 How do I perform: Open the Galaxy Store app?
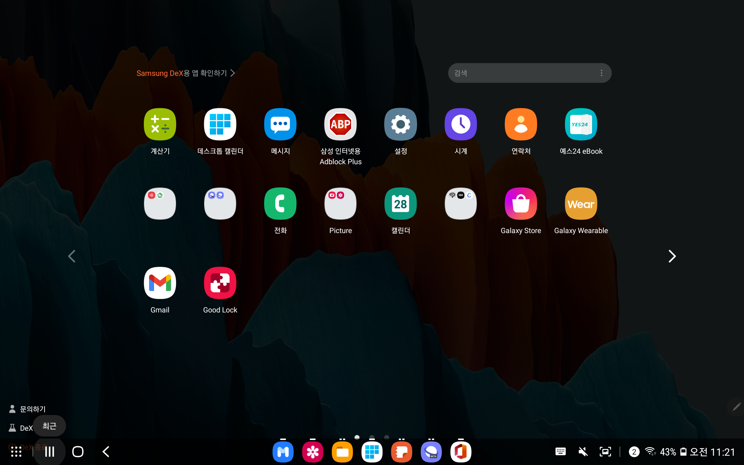[x=521, y=204]
